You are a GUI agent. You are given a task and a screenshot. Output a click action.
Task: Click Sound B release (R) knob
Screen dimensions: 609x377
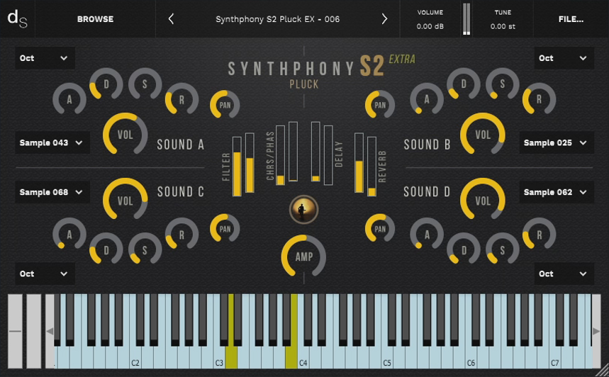pos(539,99)
